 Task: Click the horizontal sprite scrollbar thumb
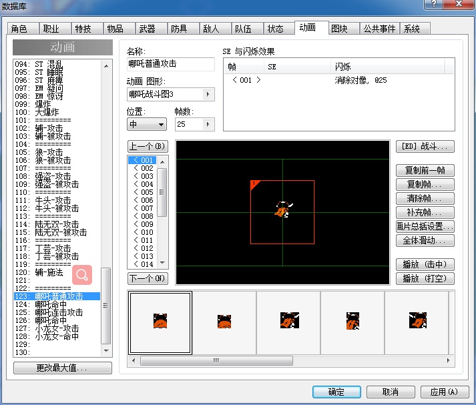[x=216, y=361]
